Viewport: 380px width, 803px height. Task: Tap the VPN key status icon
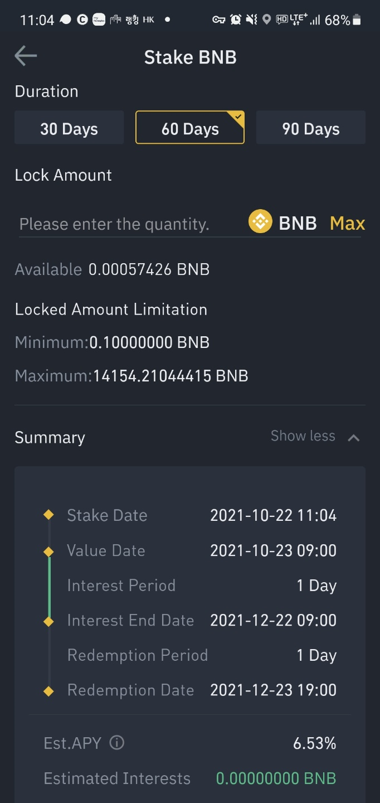click(x=218, y=20)
